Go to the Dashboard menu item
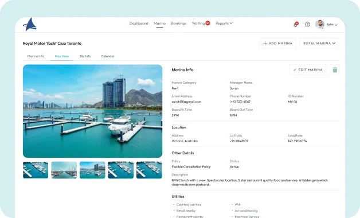Viewport: 360px width, 218px height. tap(139, 23)
